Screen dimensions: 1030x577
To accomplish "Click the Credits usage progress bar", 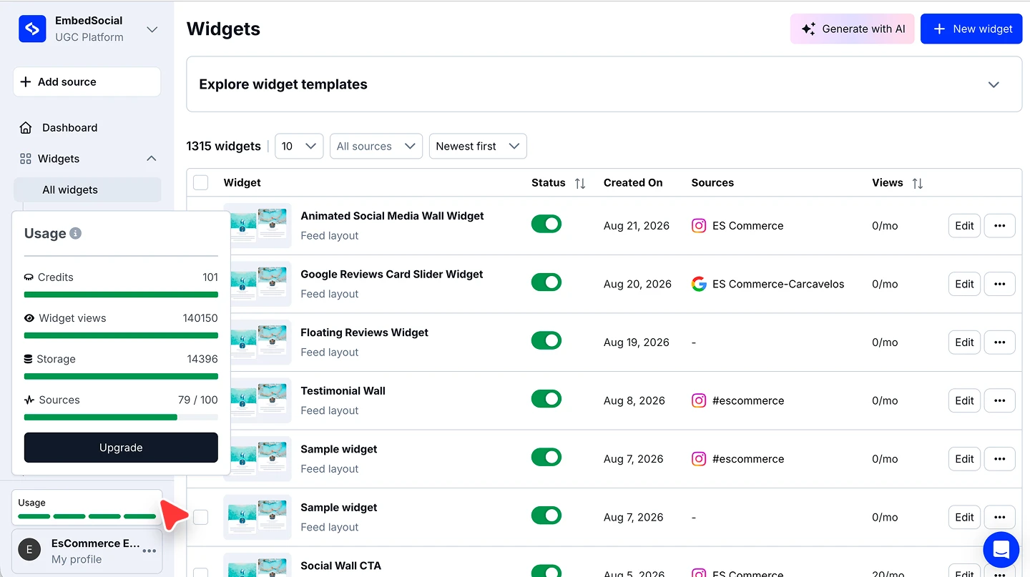I will pos(121,295).
